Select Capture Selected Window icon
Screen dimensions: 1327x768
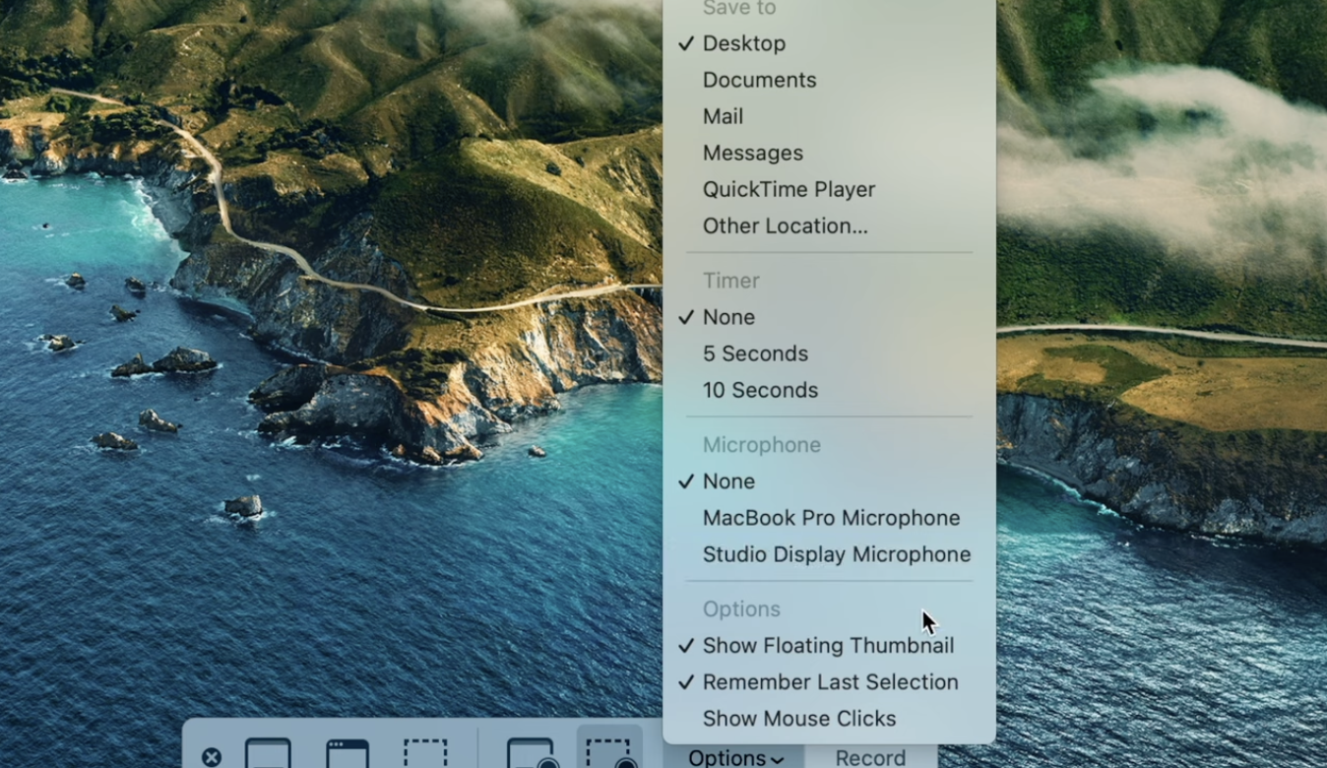(x=347, y=753)
